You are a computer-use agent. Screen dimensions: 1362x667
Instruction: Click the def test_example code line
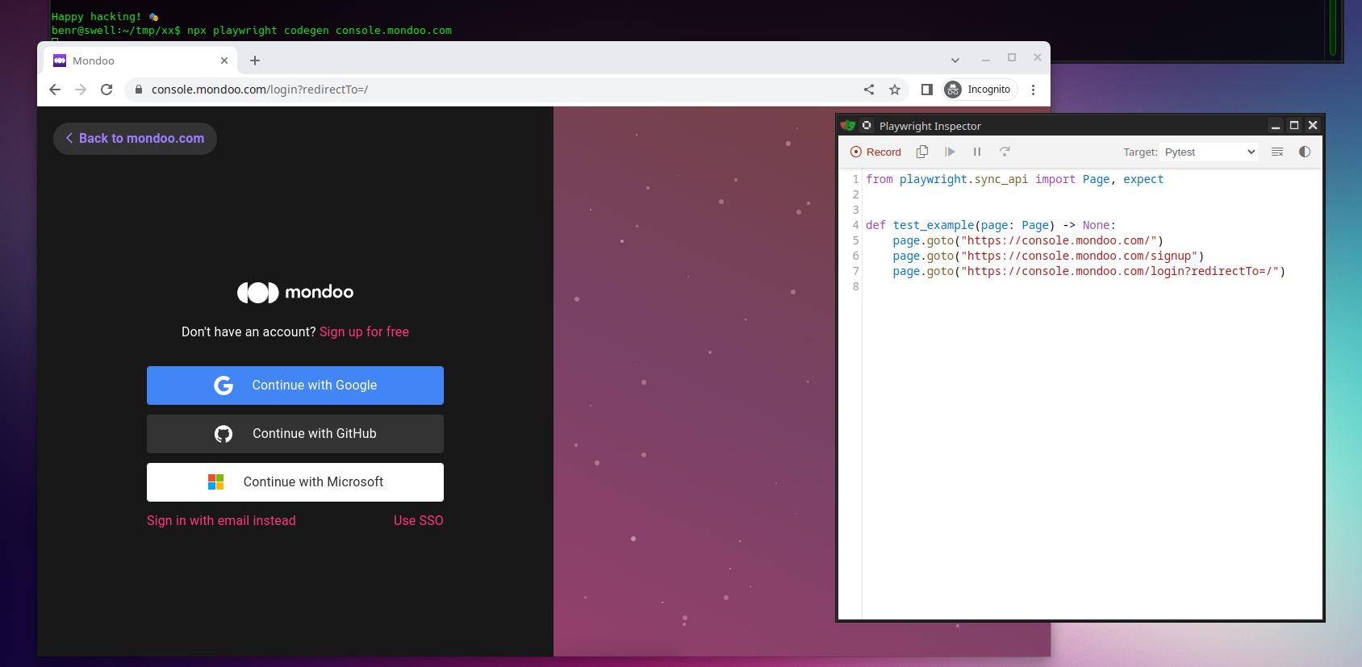click(991, 225)
